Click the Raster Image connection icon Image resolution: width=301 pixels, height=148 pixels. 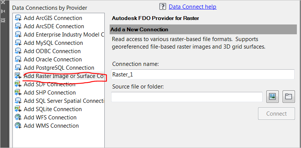tap(18, 76)
